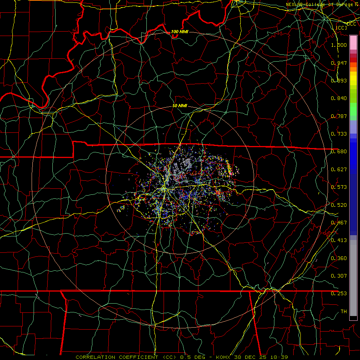Viewport: 360px width, 360px height.
Task: Select the 0.413 legend value
Action: click(x=339, y=240)
